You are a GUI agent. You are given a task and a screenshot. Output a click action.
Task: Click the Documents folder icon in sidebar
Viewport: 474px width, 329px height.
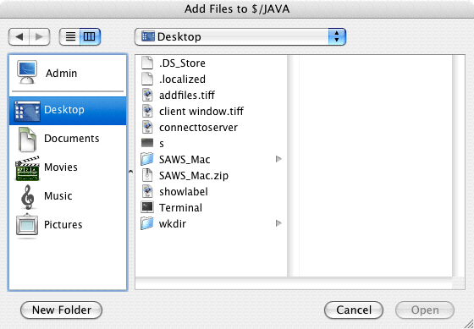point(27,139)
